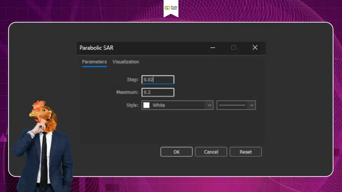Click the white color swatch square
Screen dimensions: 342x192
[x=146, y=105]
